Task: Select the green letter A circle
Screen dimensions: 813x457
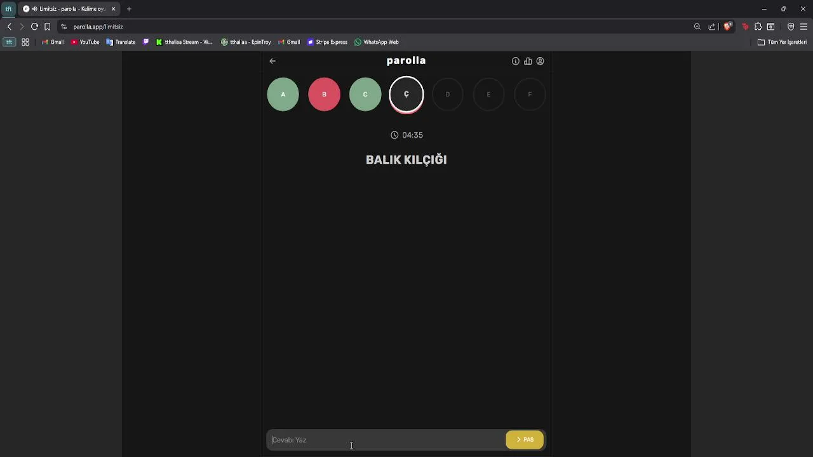Action: (283, 94)
